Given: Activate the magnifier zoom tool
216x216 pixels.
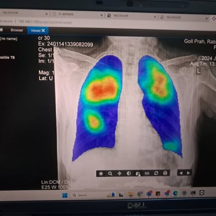Looking at the screenshot, I should click(110, 173).
